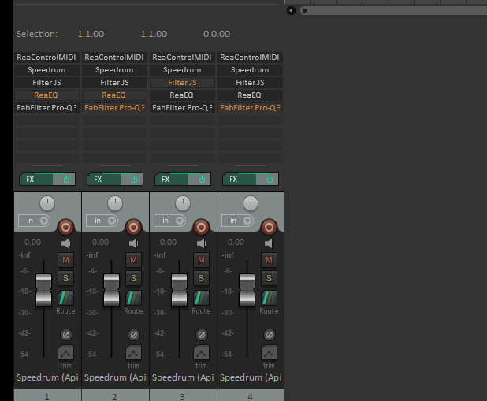Bypass the FX chain on track 1
Screen dimensions: 487x401
65,179
